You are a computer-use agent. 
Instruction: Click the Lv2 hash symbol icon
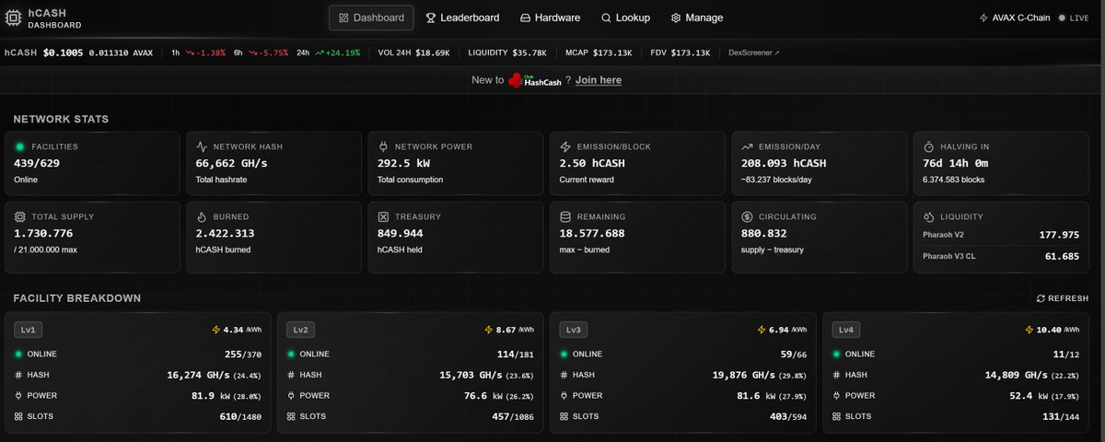(x=292, y=375)
